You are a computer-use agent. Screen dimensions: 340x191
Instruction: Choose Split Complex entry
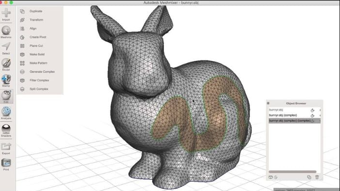(x=39, y=89)
